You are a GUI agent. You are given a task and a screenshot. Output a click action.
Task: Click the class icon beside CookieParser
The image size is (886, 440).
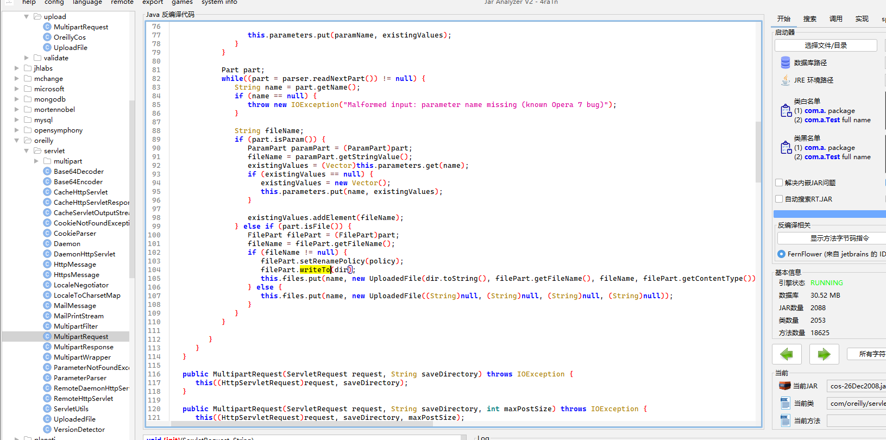[x=47, y=233]
